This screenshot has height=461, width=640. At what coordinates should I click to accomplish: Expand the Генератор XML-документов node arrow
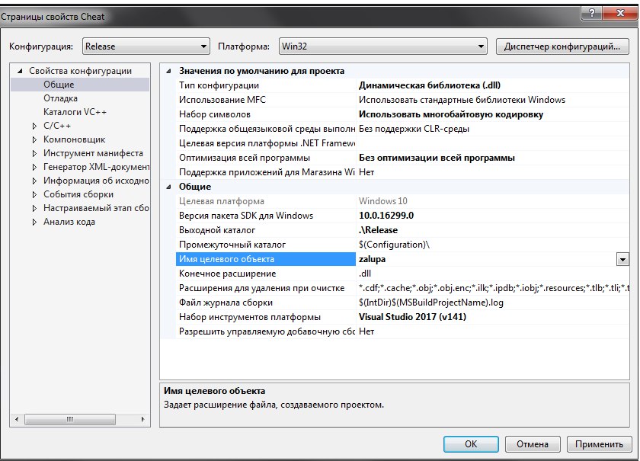pyautogui.click(x=35, y=167)
